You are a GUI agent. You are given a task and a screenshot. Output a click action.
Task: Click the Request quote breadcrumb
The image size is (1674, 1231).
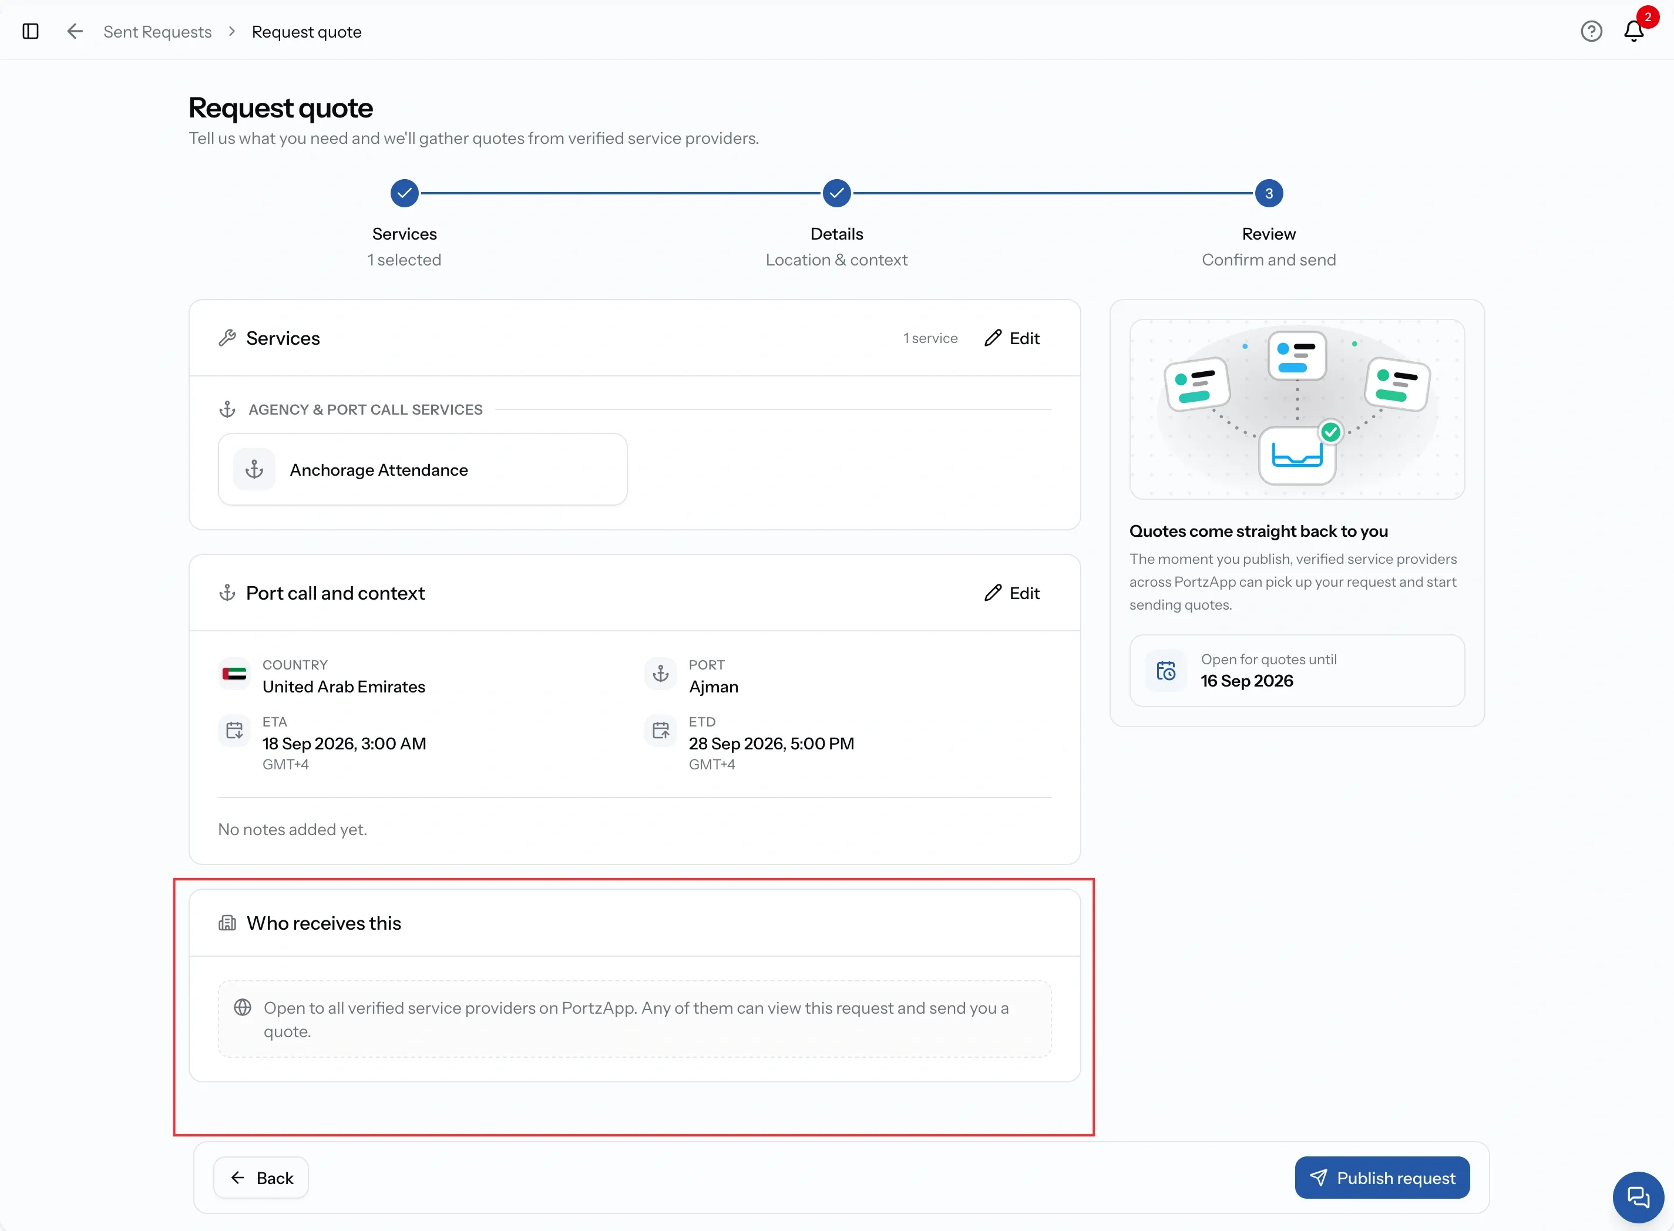click(307, 31)
